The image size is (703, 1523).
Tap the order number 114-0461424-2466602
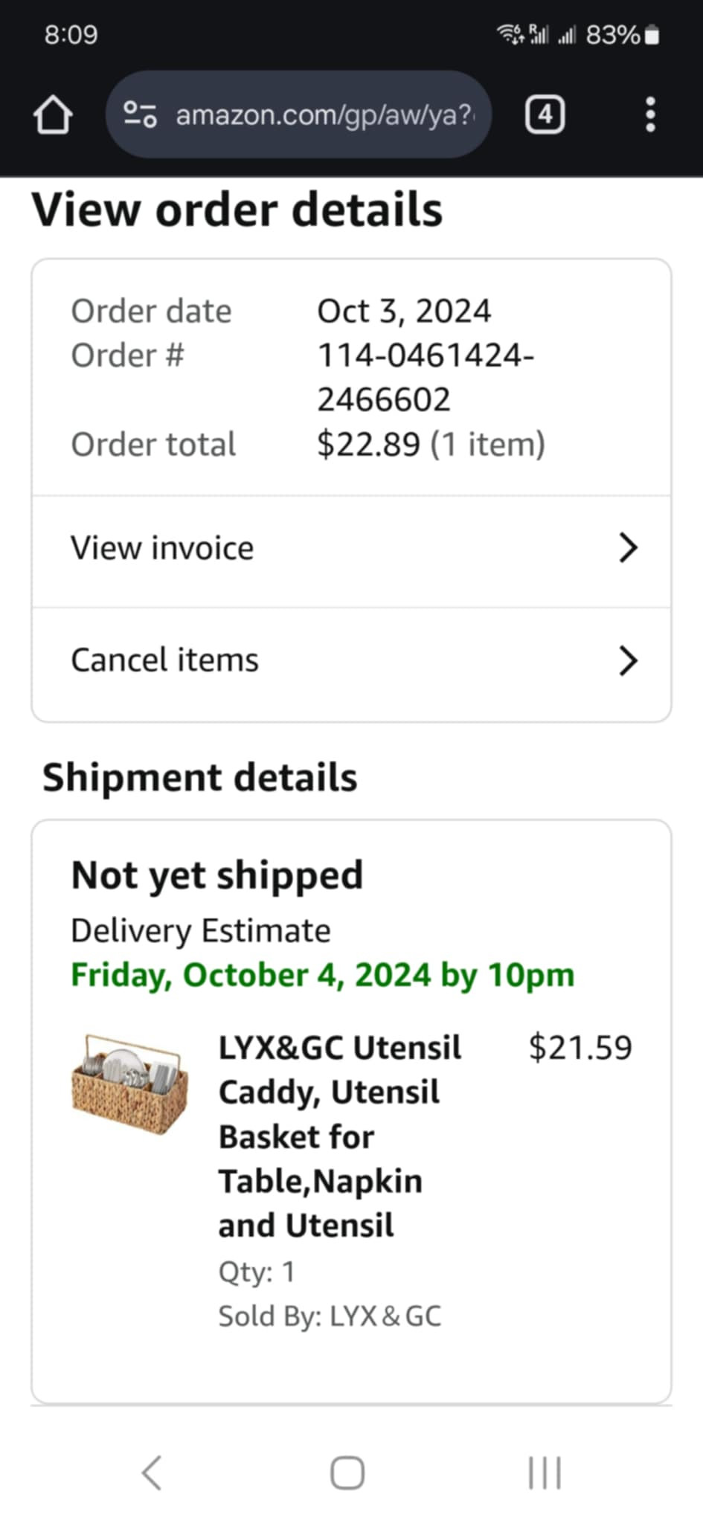point(424,377)
